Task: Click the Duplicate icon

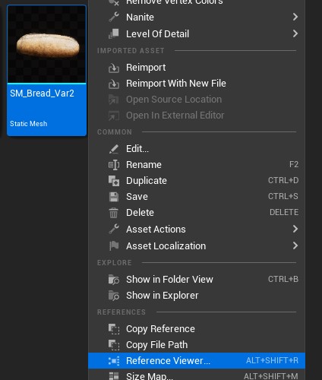Action: click(114, 181)
